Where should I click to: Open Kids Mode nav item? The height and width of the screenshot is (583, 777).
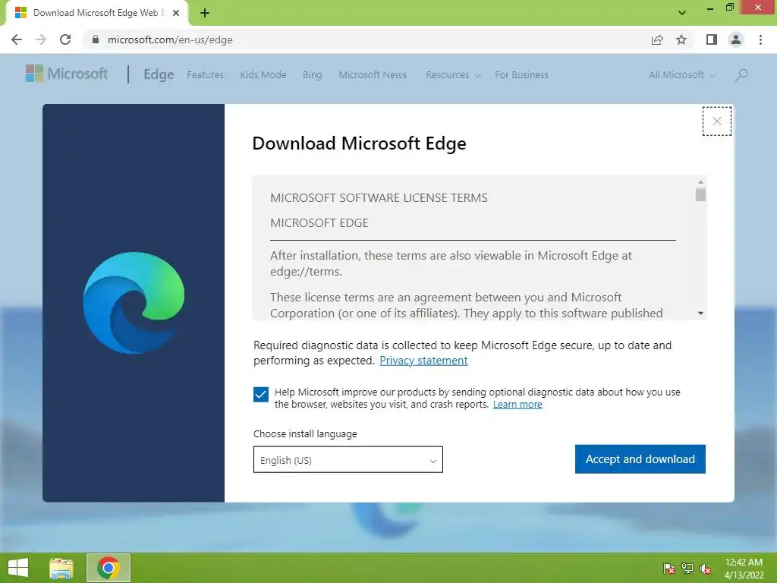pyautogui.click(x=263, y=75)
